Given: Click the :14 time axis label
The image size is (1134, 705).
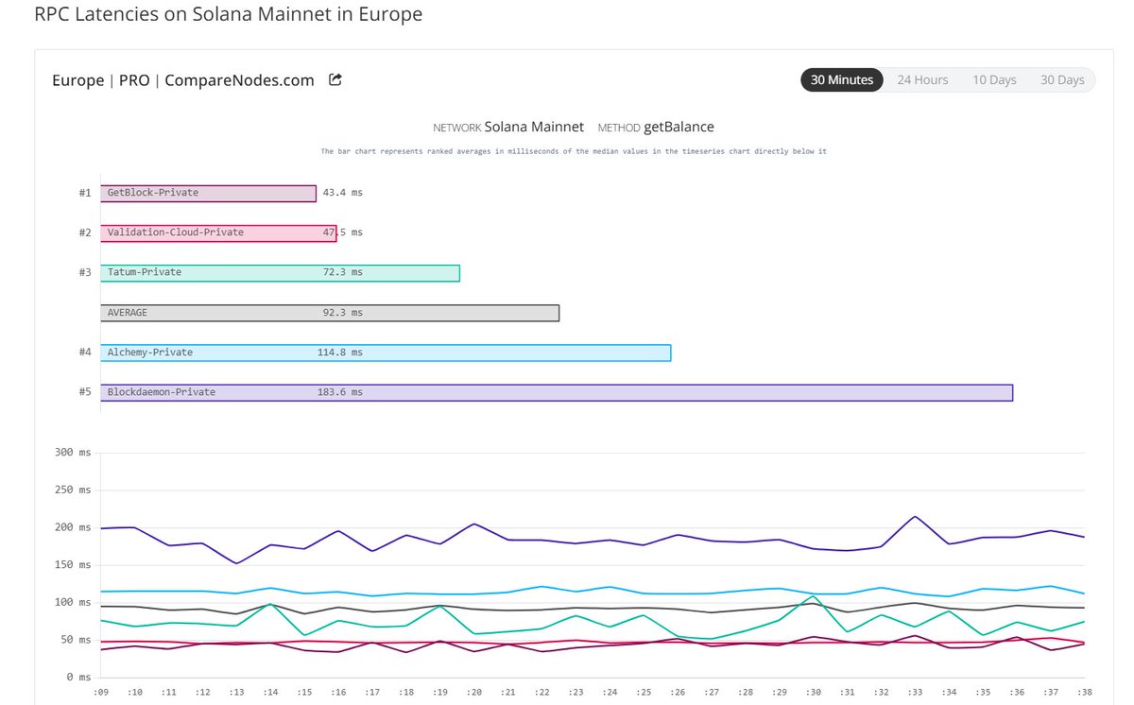Looking at the screenshot, I should click(270, 693).
